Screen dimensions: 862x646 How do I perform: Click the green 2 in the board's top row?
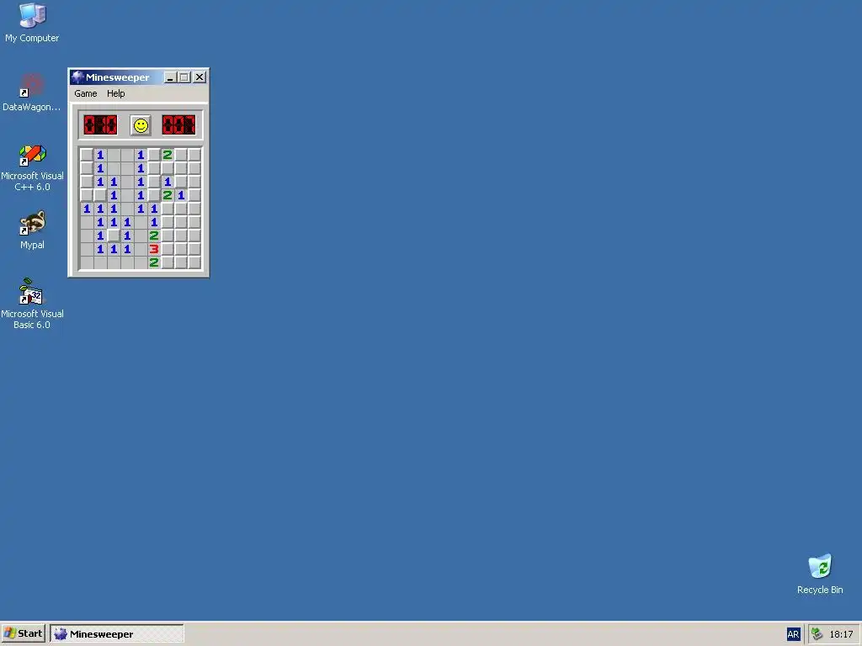coord(168,155)
